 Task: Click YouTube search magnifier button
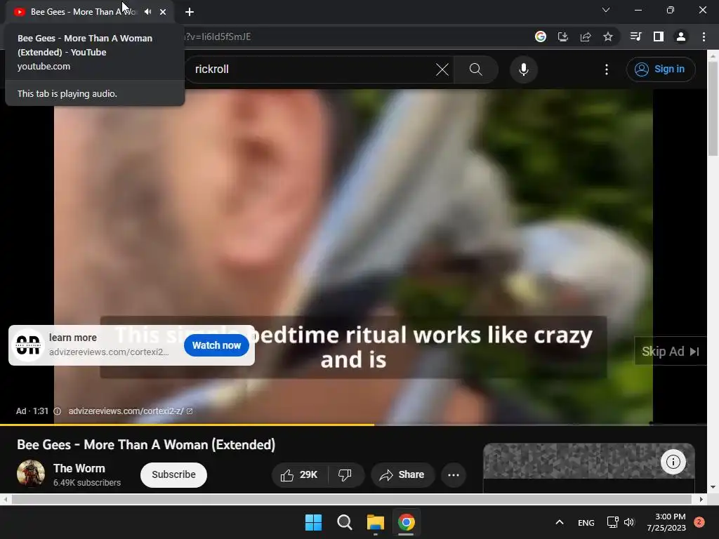476,69
